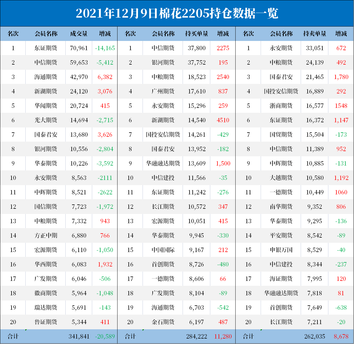
Task: Click the total 341,841
Action: tap(79, 336)
